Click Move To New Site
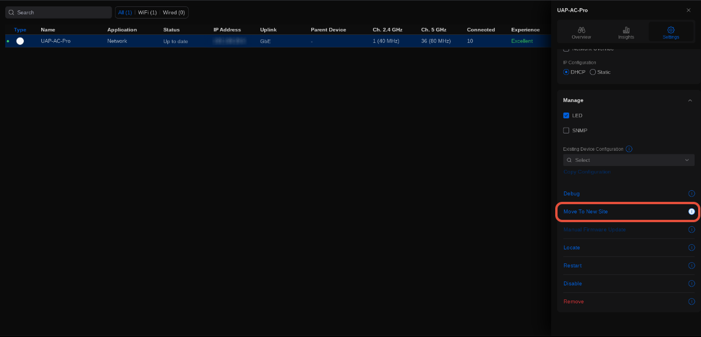 [585, 212]
